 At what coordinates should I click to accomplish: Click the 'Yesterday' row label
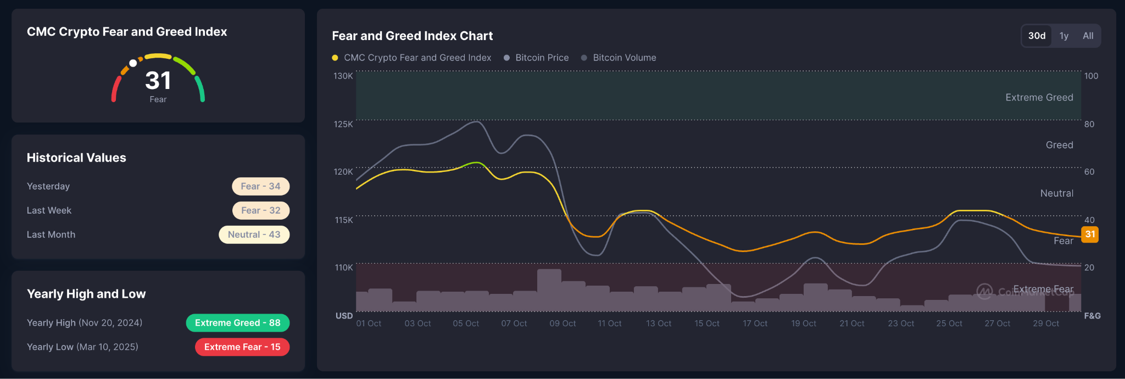pyautogui.click(x=48, y=186)
